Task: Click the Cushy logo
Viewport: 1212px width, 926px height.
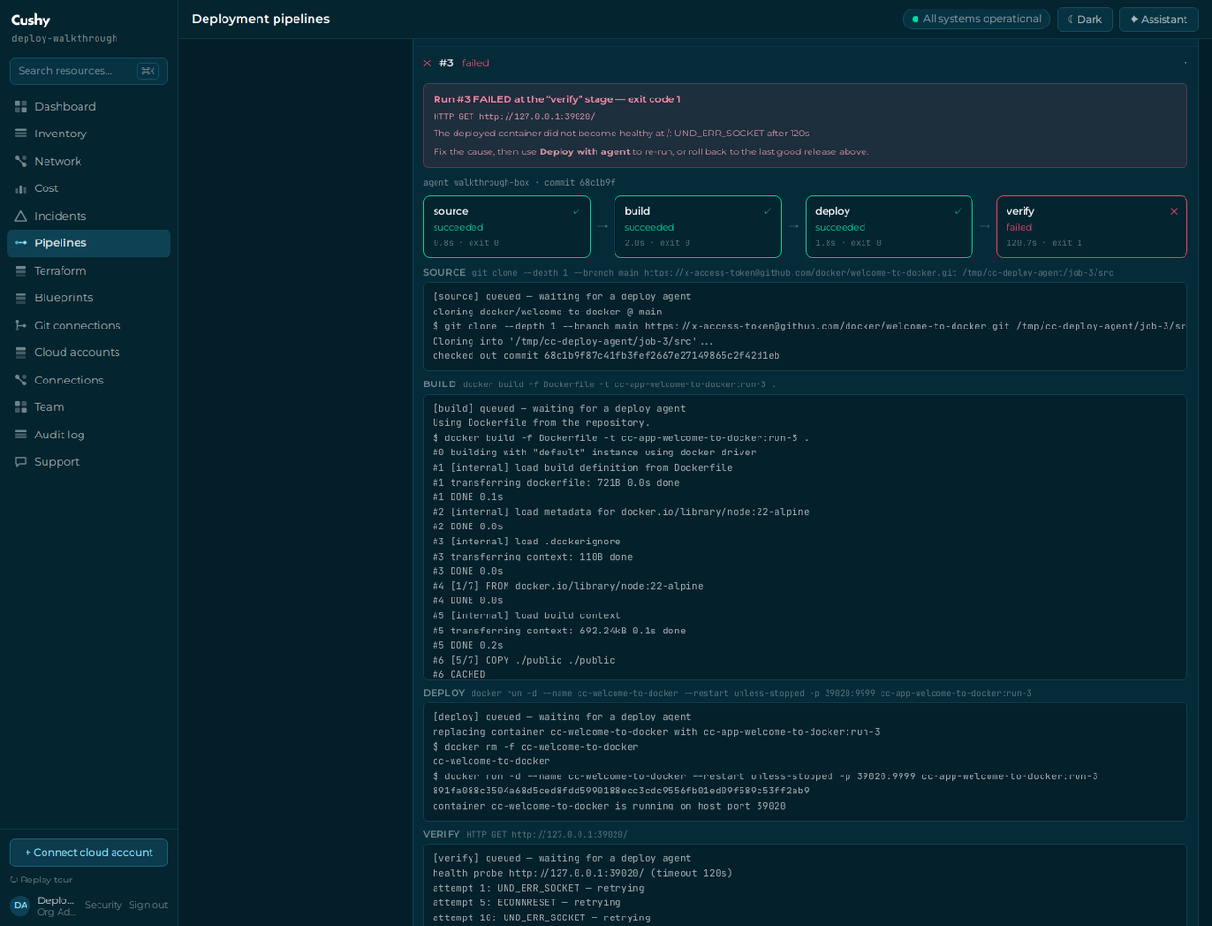Action: (x=31, y=20)
